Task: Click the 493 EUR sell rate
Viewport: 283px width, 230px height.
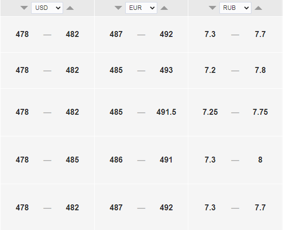Action: tap(166, 70)
